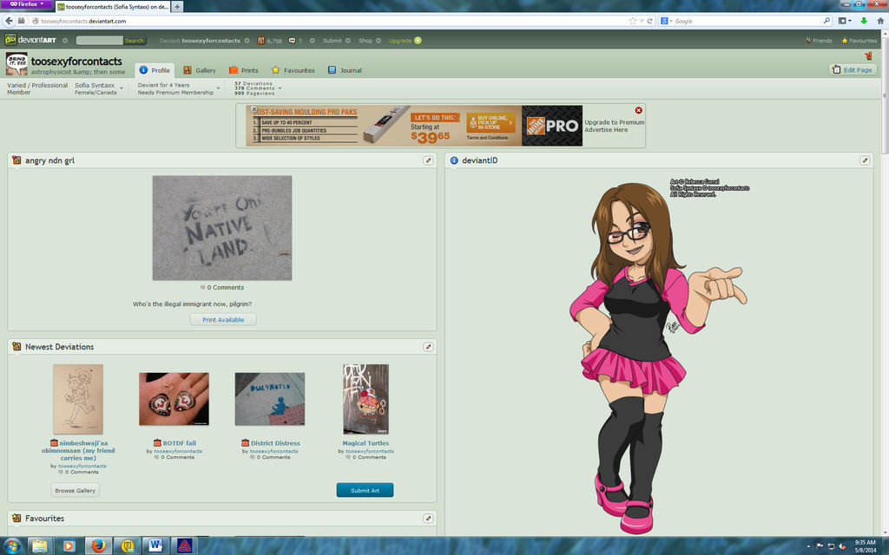This screenshot has height=555, width=889.
Task: Open Windows Media Player from taskbar
Action: click(69, 546)
